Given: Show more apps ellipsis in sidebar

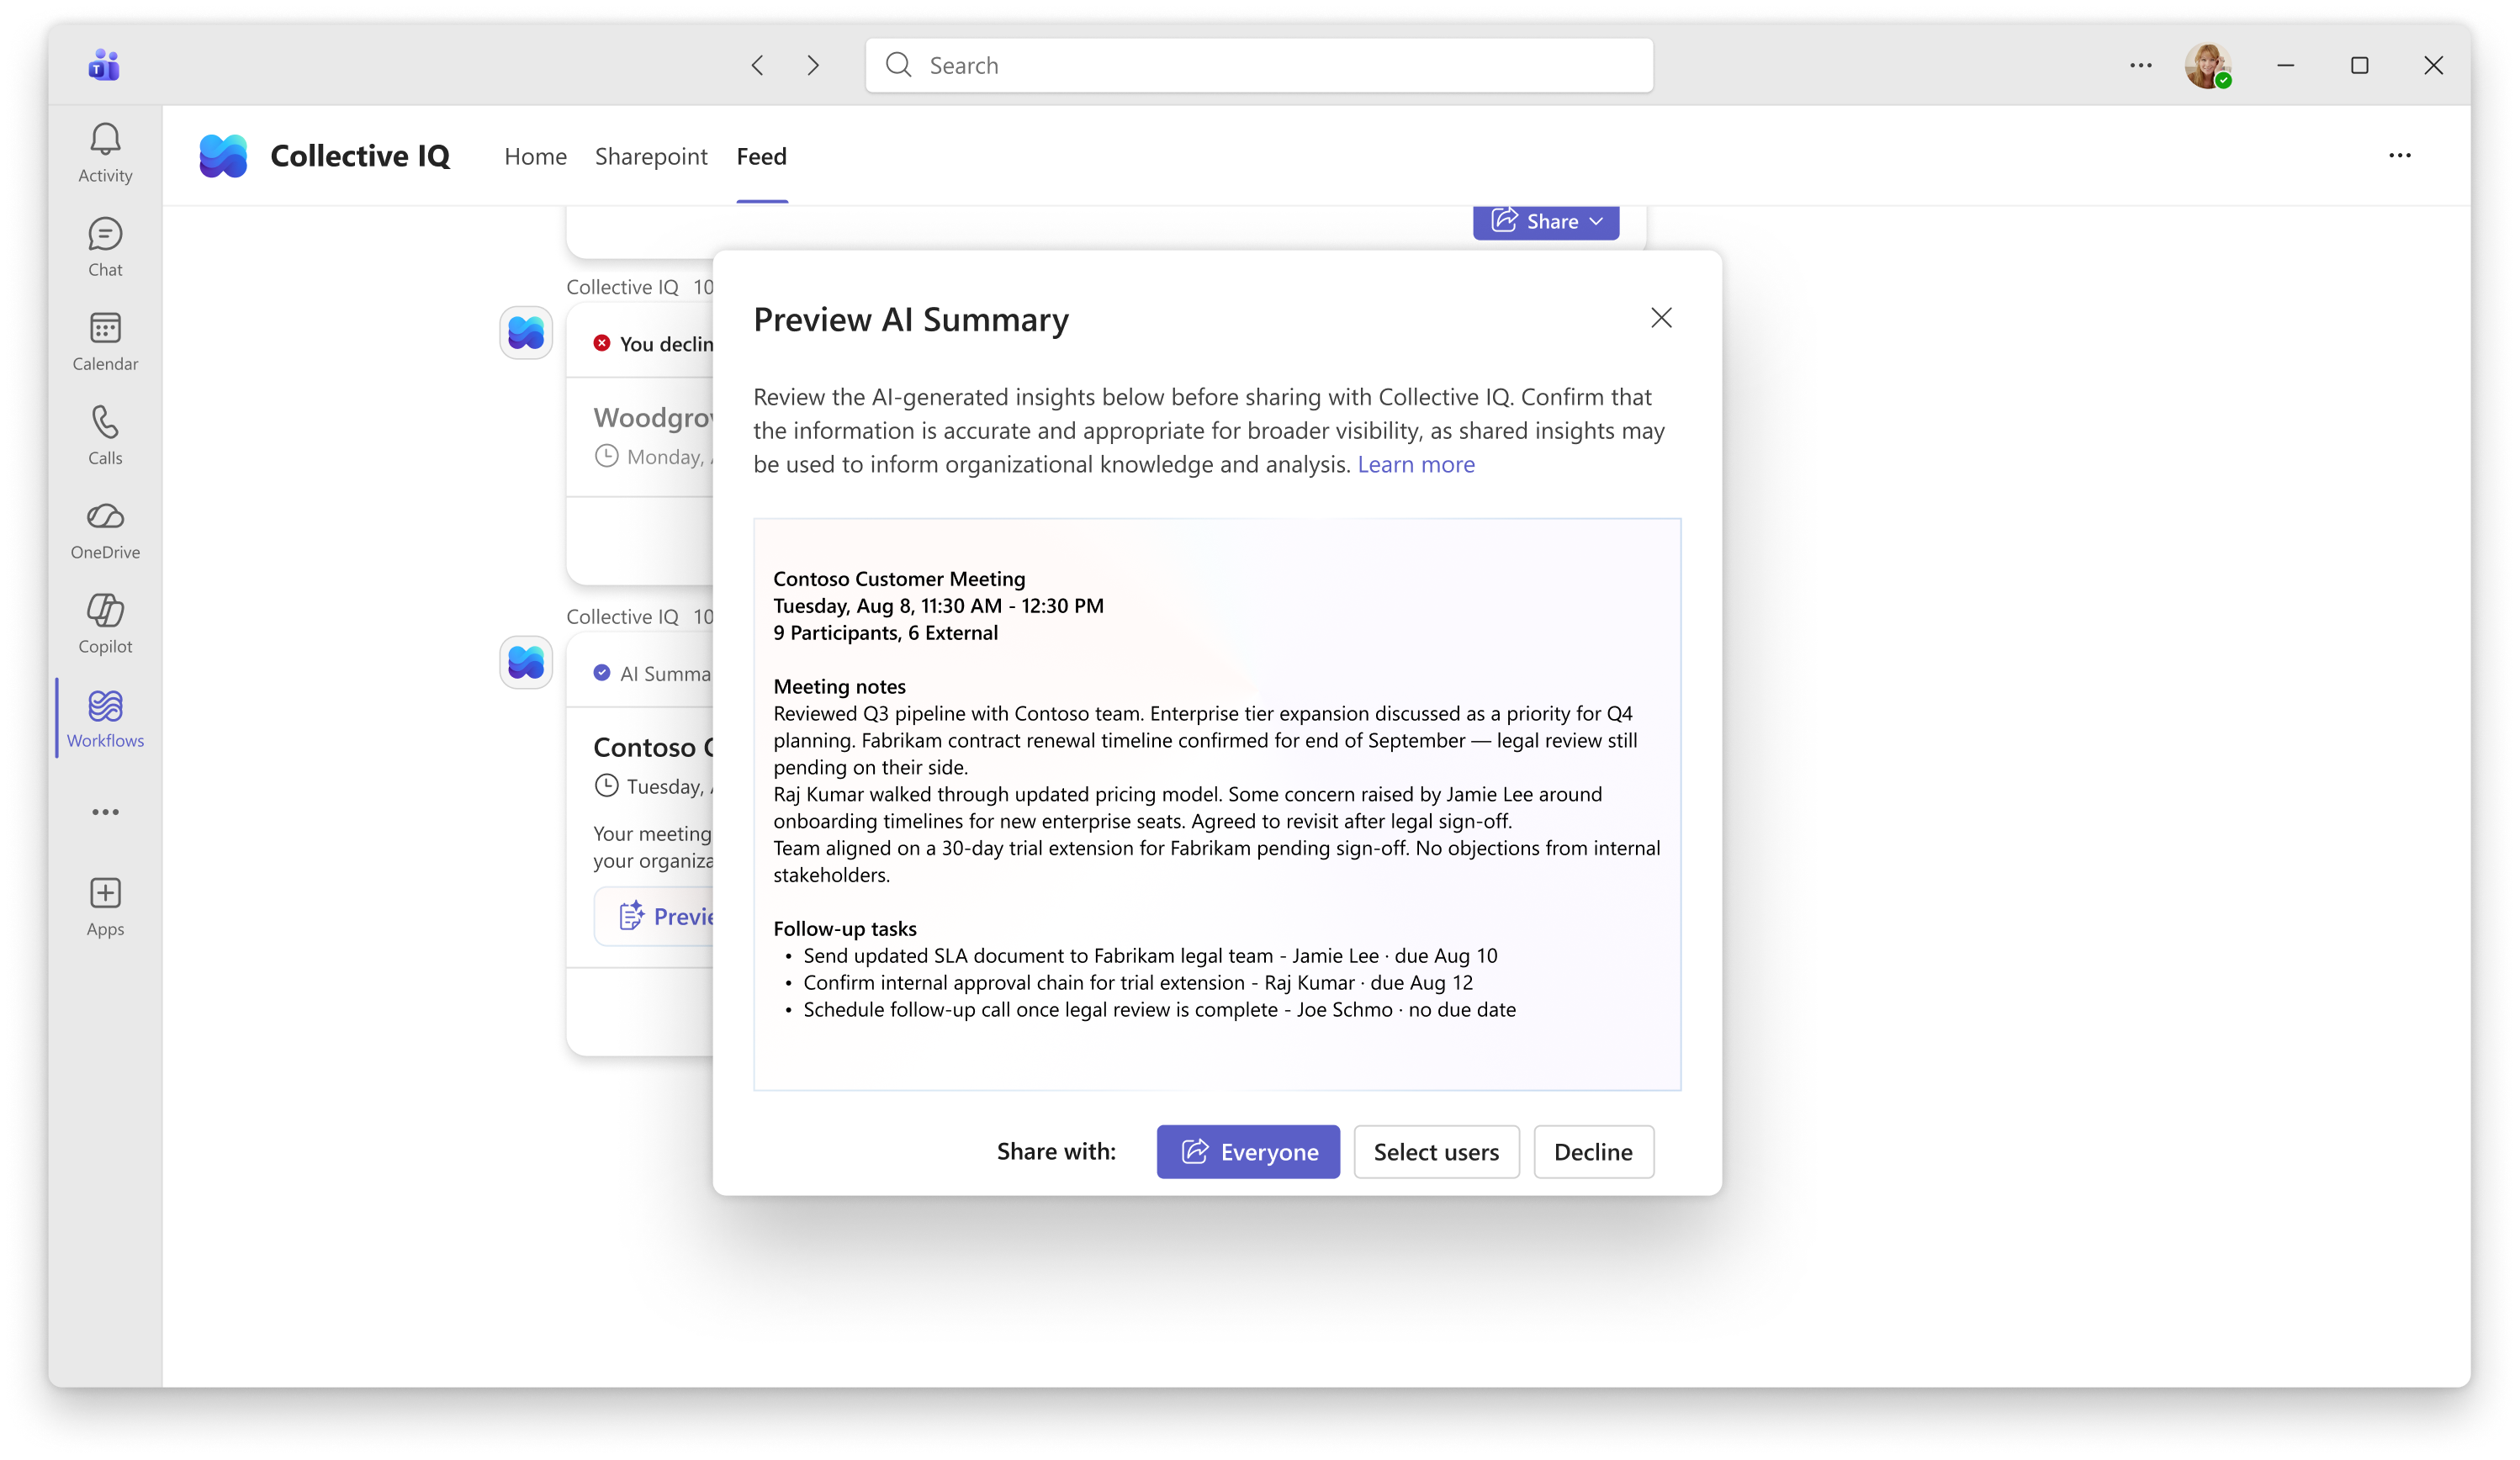Looking at the screenshot, I should (x=105, y=812).
